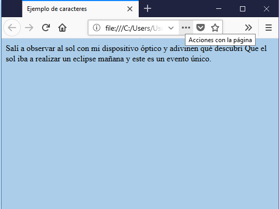Click the back navigation arrow
Image resolution: width=279 pixels, height=209 pixels.
point(12,28)
